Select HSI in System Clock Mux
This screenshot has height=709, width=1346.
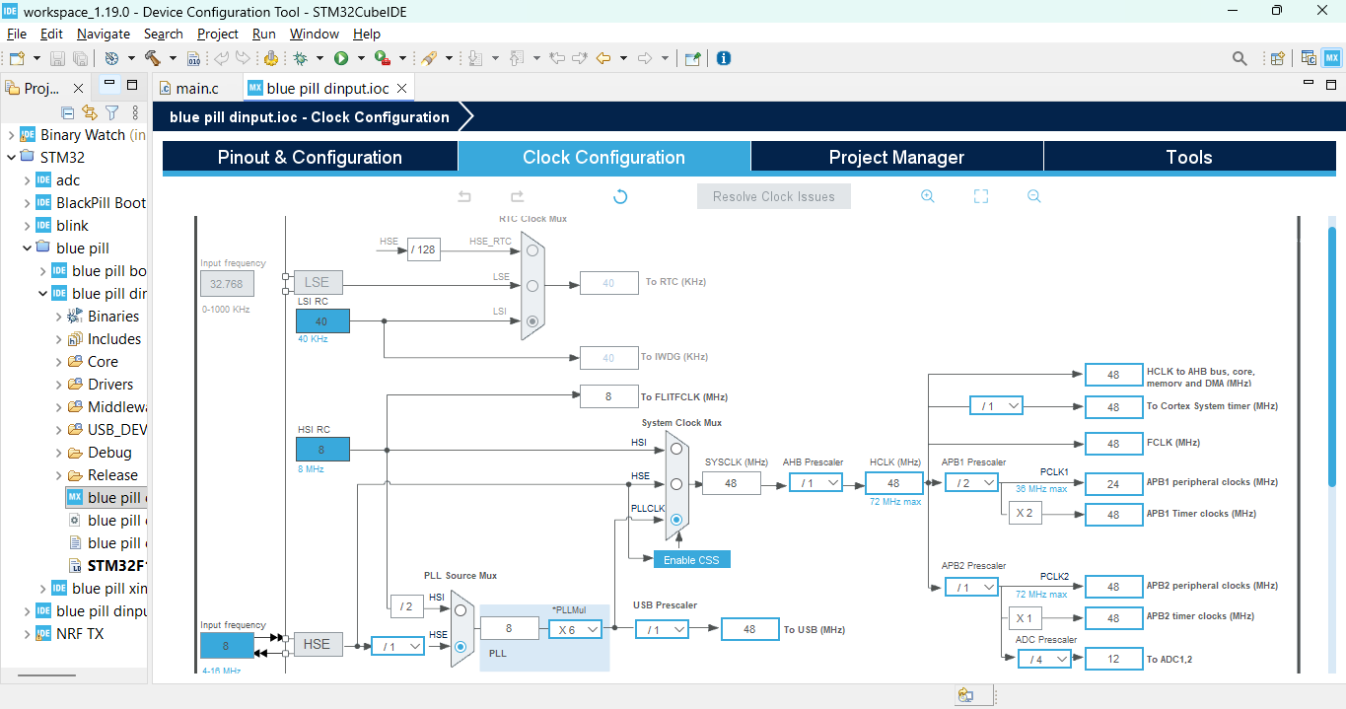(x=675, y=449)
